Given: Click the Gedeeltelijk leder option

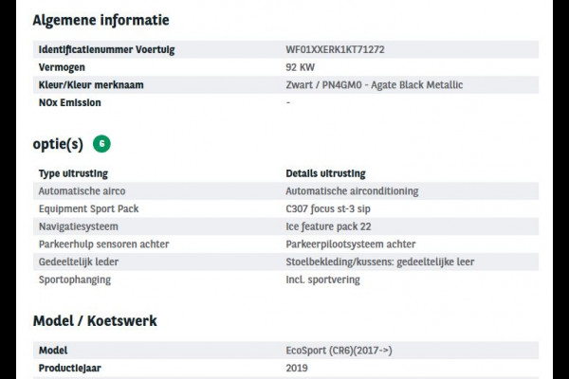Looking at the screenshot, I should (78, 262).
